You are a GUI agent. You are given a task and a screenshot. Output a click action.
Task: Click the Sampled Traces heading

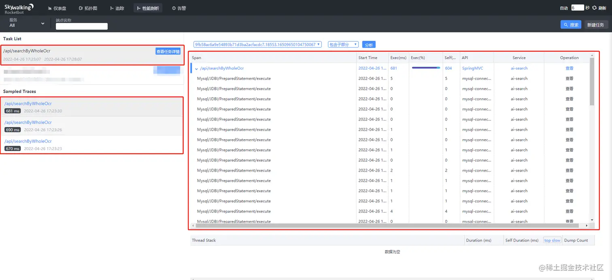click(19, 91)
